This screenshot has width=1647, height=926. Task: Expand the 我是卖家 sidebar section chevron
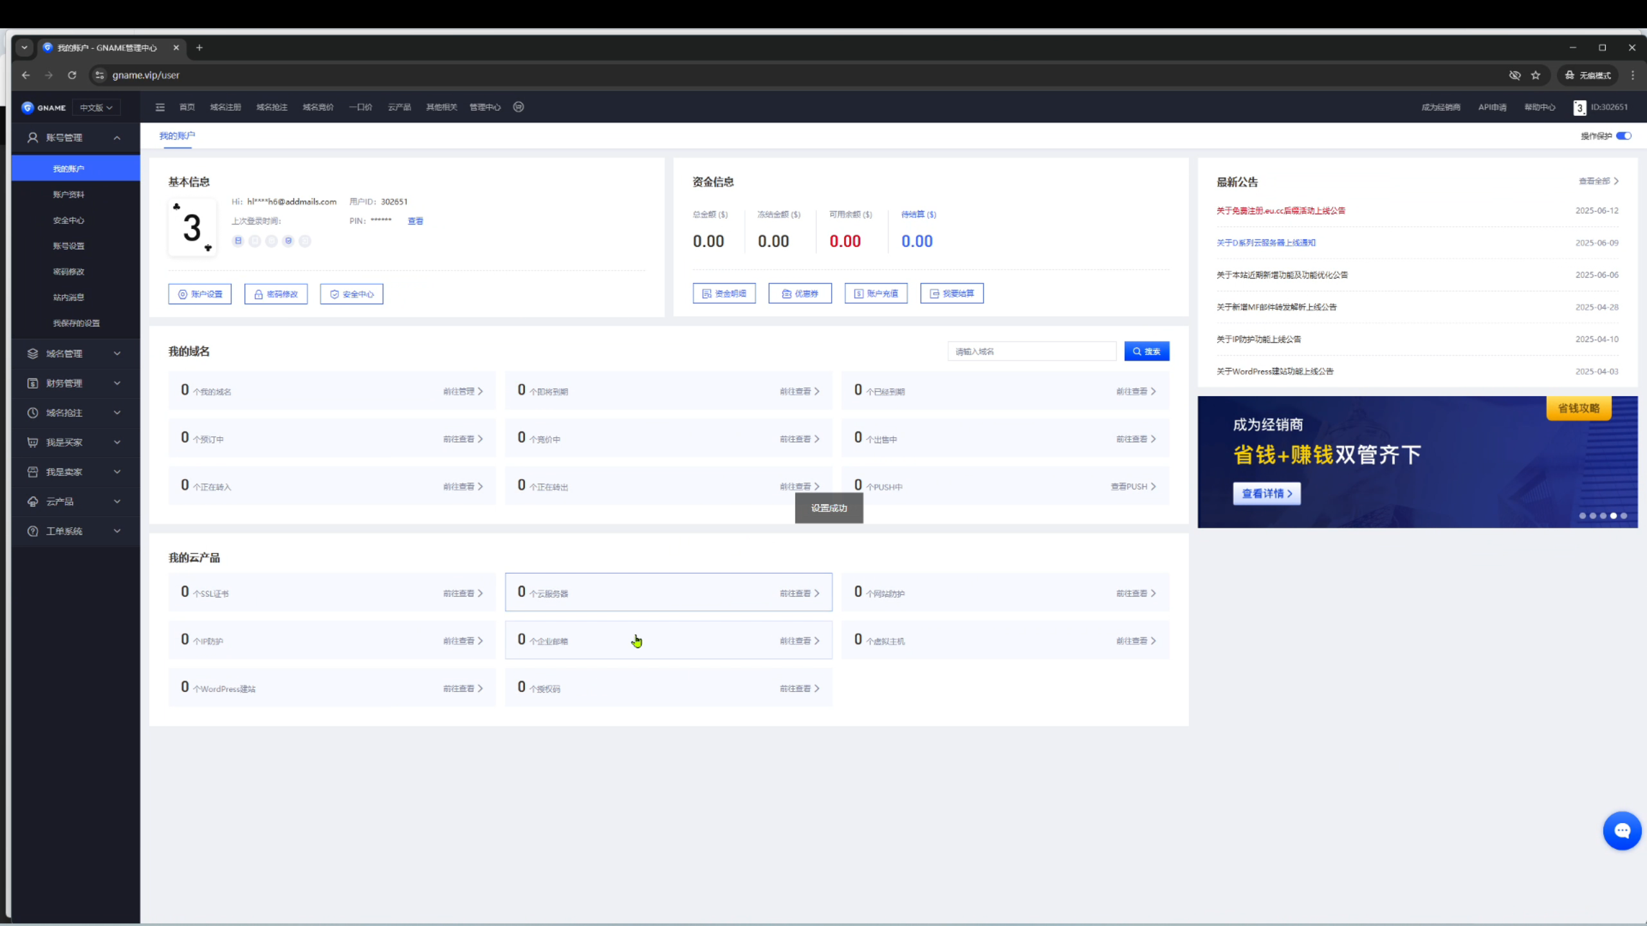pos(117,472)
